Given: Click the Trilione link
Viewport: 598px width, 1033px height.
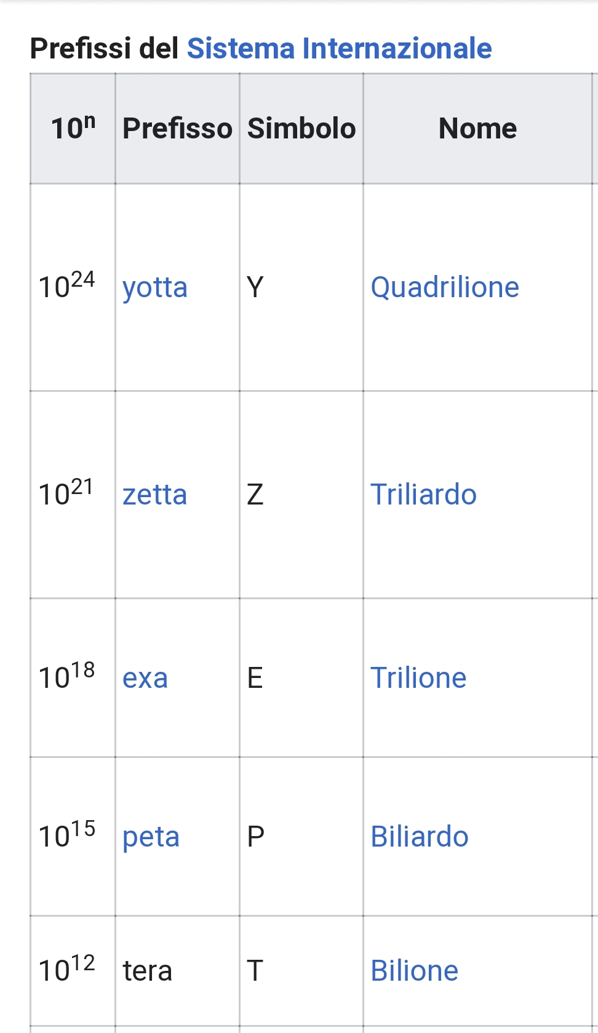Looking at the screenshot, I should tap(418, 678).
